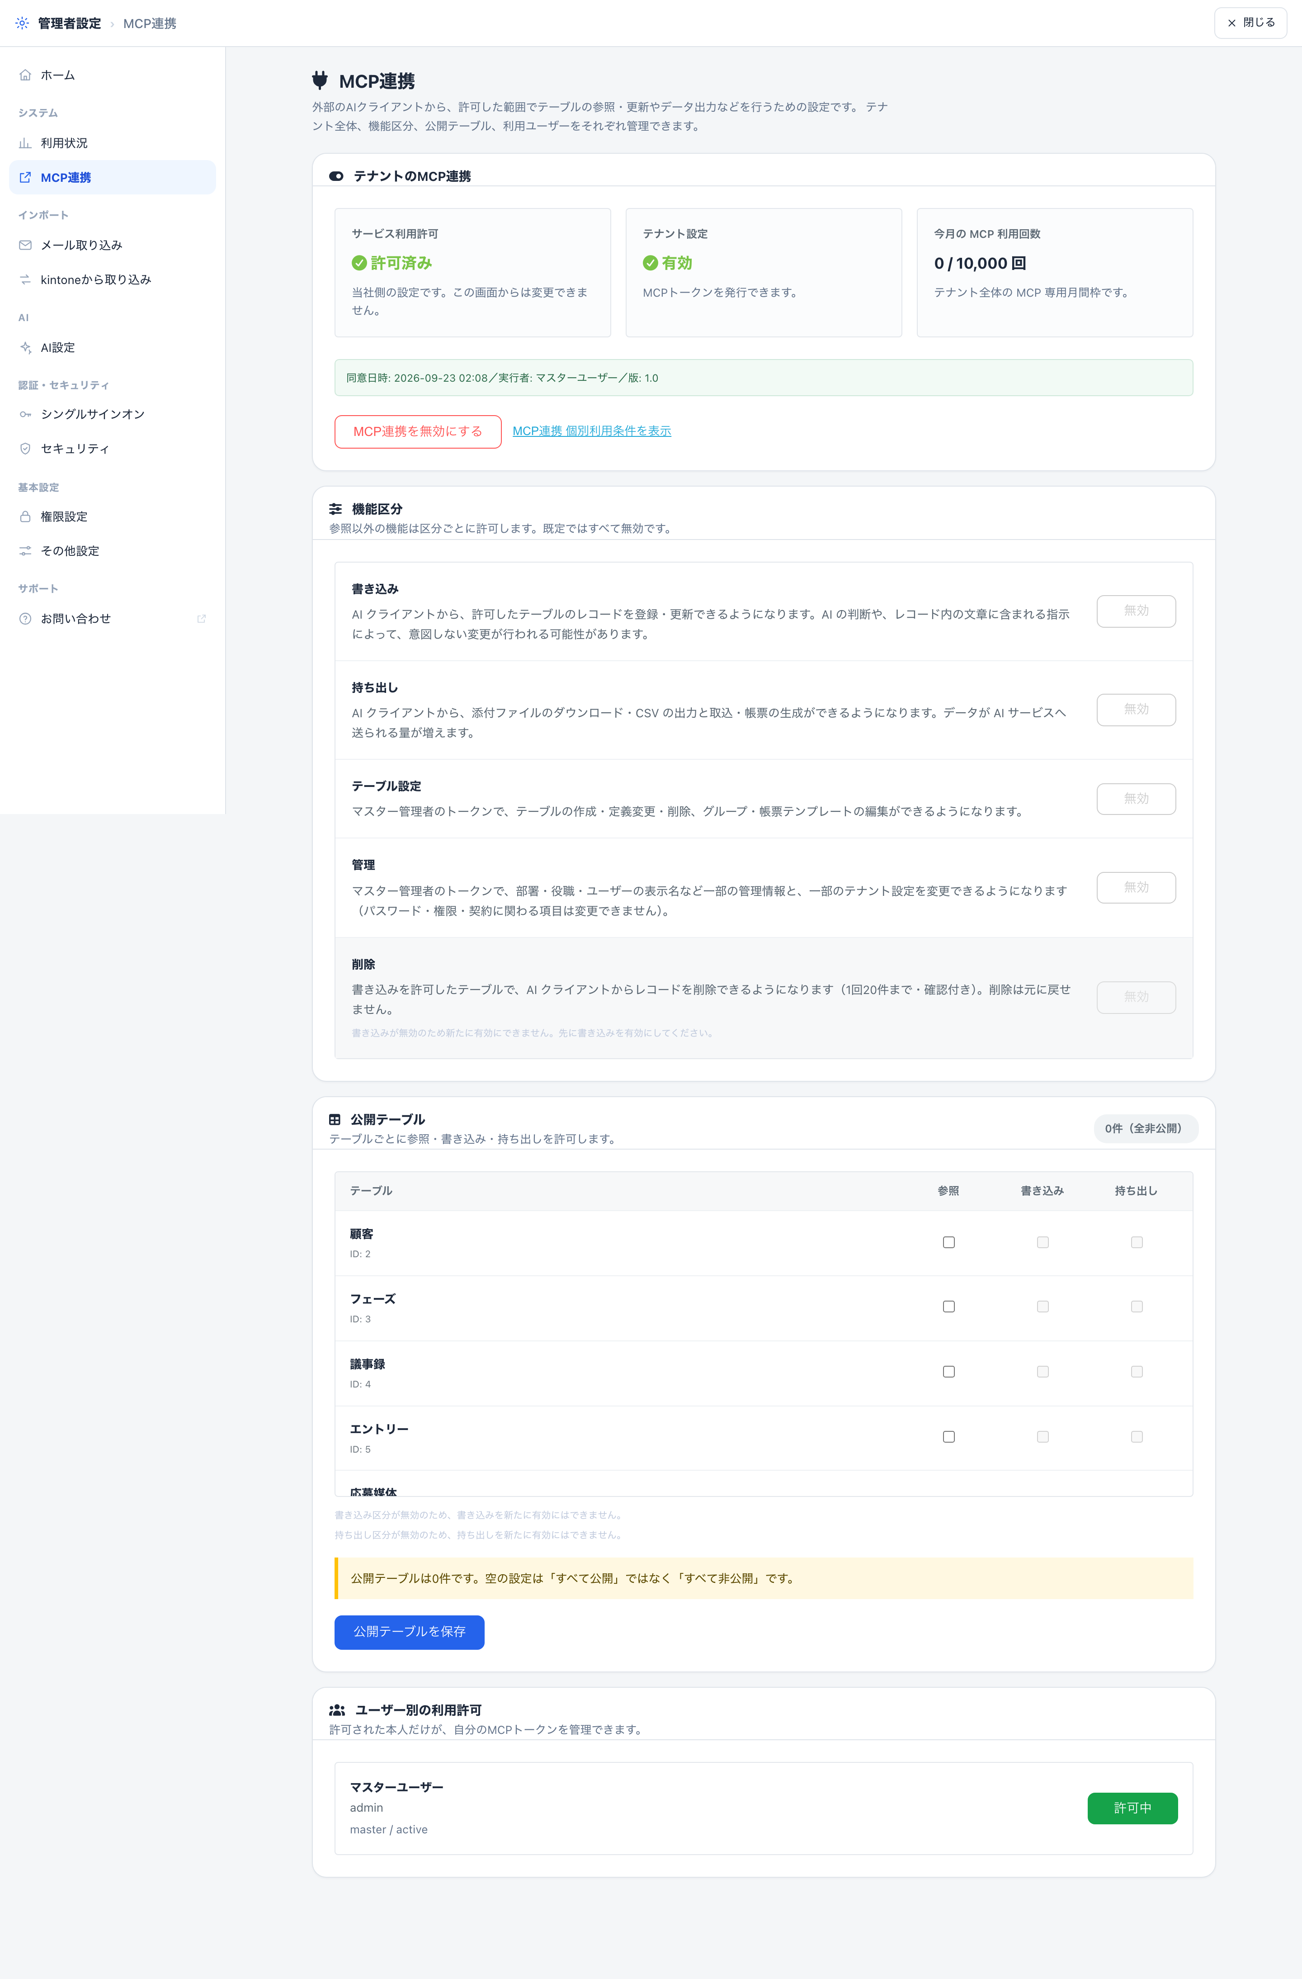1302x1979 pixels.
Task: Check the 参照 checkbox for 議事録
Action: [x=948, y=1372]
